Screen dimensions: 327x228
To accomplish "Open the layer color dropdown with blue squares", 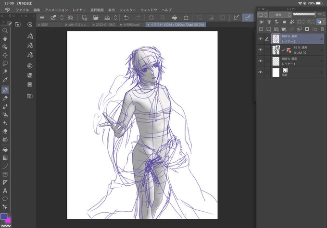I will click(x=321, y=22).
